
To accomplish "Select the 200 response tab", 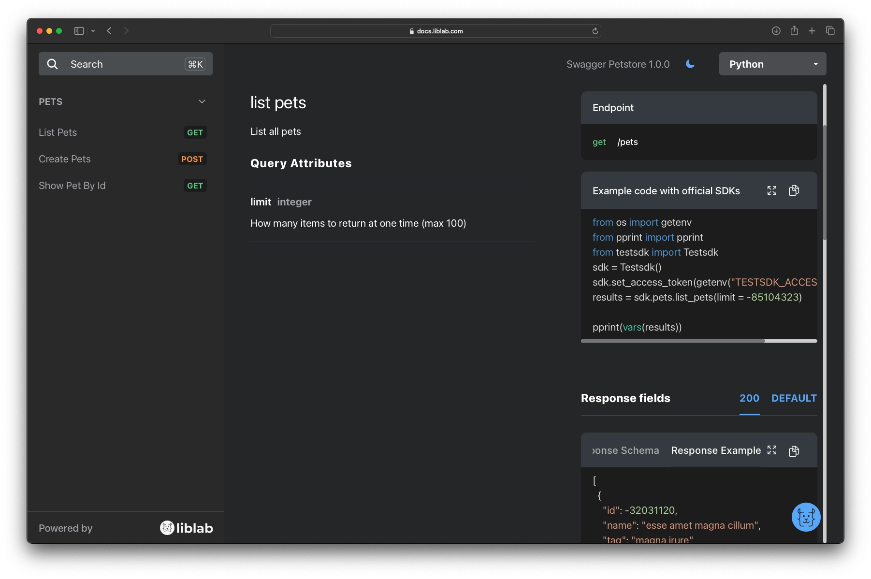I will coord(749,398).
